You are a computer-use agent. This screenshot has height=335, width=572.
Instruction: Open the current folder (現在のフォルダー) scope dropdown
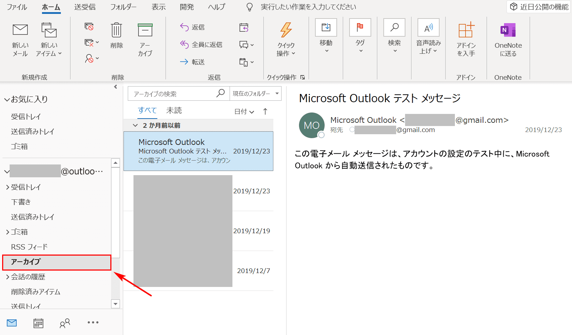click(x=255, y=94)
